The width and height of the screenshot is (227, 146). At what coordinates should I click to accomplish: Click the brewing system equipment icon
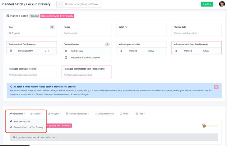(11, 51)
